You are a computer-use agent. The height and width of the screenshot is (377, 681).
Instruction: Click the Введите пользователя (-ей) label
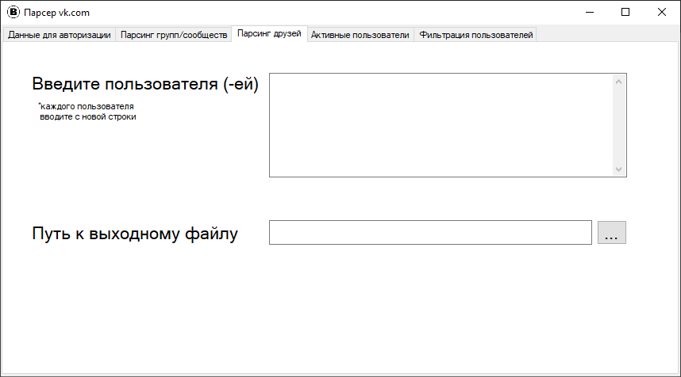[145, 86]
